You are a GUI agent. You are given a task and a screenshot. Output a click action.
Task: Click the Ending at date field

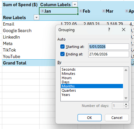(109, 54)
